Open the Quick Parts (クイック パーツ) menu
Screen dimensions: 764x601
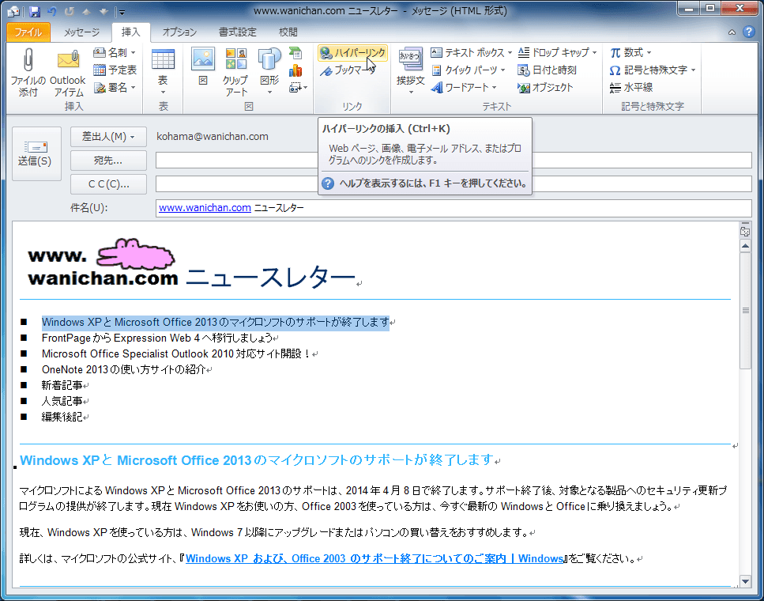coord(469,70)
